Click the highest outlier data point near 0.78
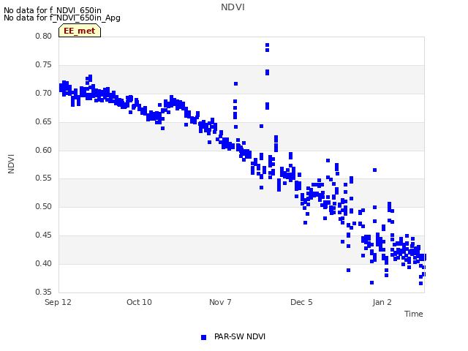Viewport: 468px width, 351px height. coord(267,45)
